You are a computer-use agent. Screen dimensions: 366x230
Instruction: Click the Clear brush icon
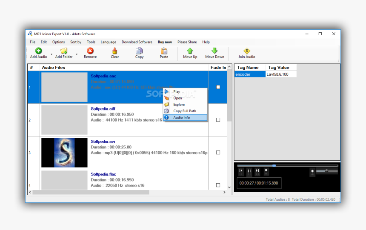click(x=114, y=51)
